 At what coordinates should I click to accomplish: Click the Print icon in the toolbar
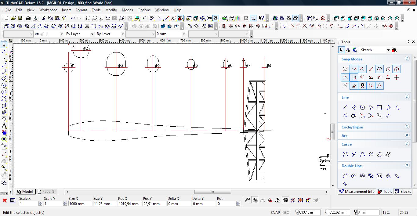pos(28,18)
